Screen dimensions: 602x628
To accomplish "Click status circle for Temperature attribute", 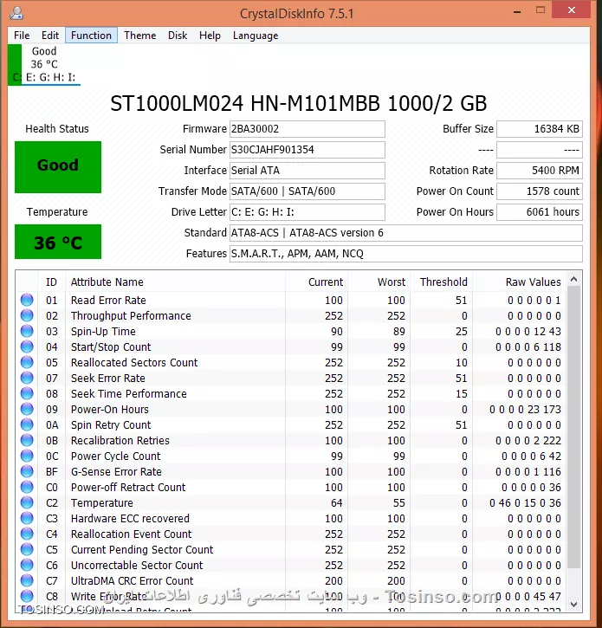I will click(27, 503).
